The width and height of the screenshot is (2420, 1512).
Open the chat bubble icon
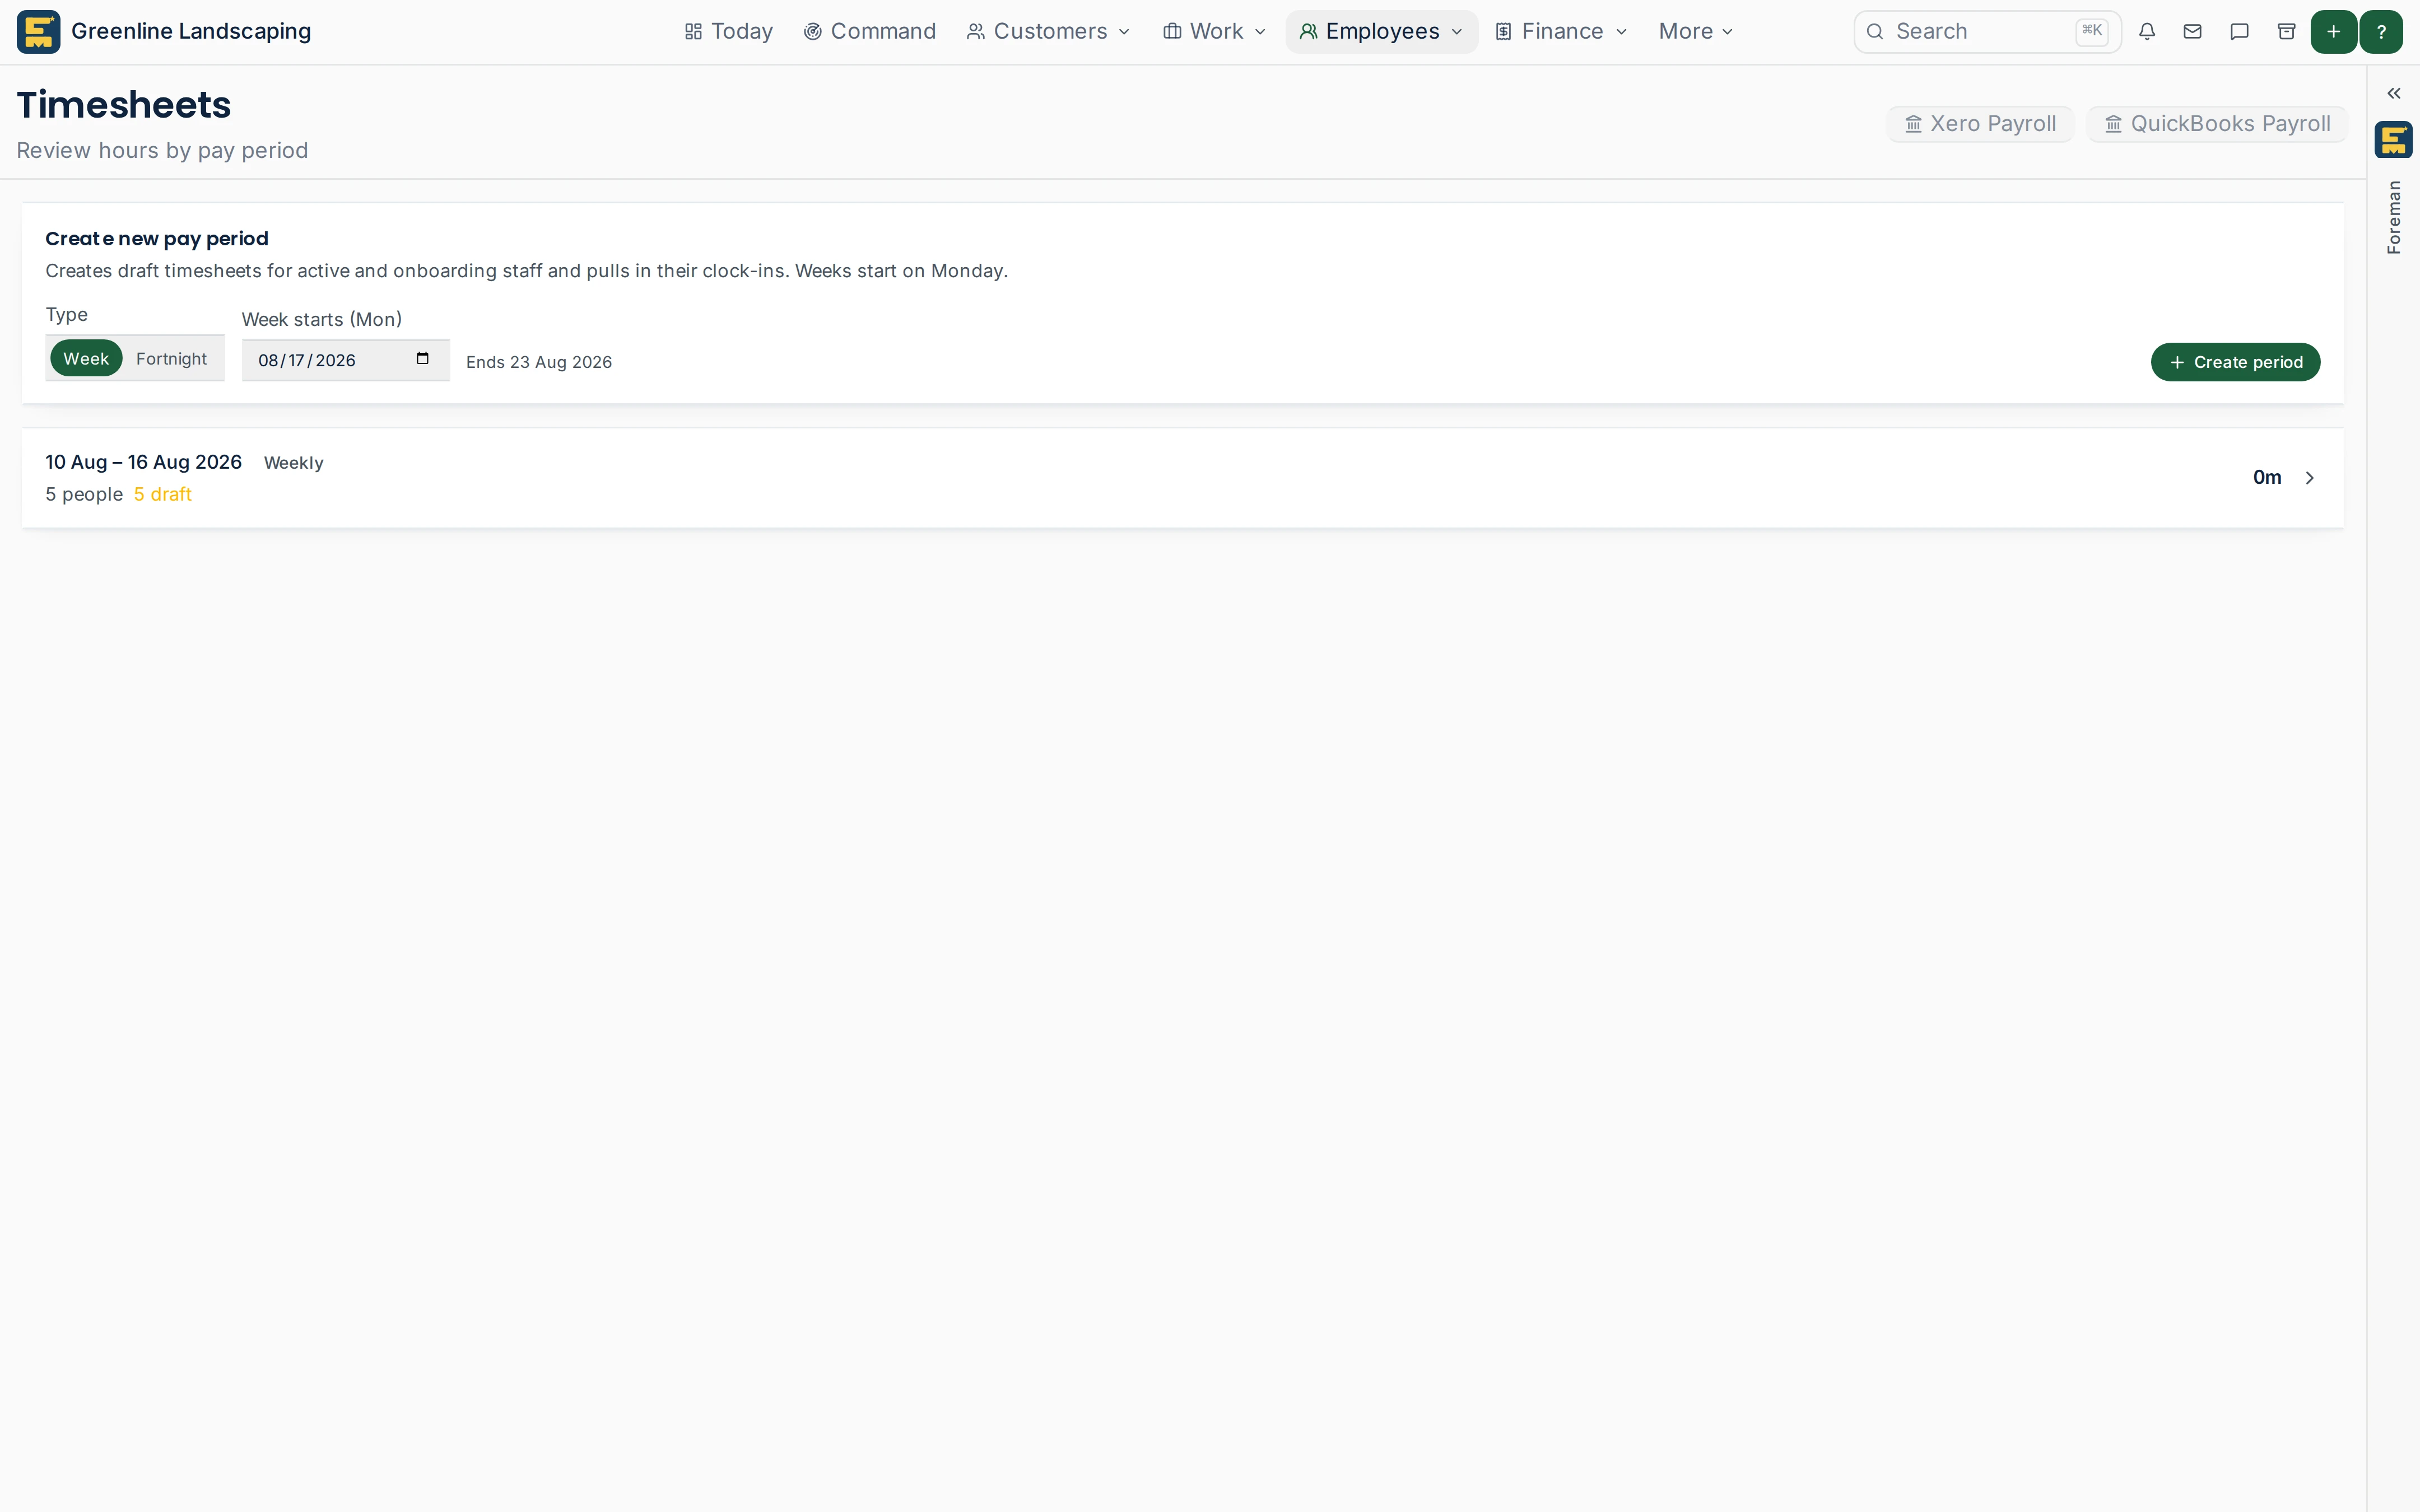[x=2240, y=32]
